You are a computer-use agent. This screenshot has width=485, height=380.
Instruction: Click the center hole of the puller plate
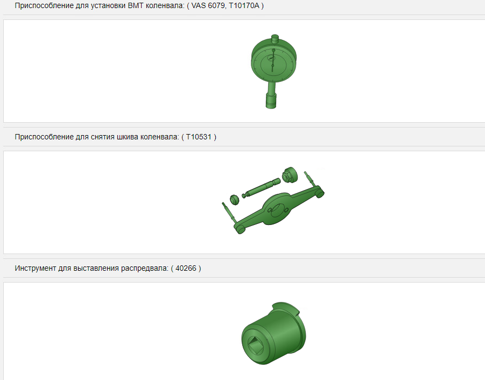(277, 210)
